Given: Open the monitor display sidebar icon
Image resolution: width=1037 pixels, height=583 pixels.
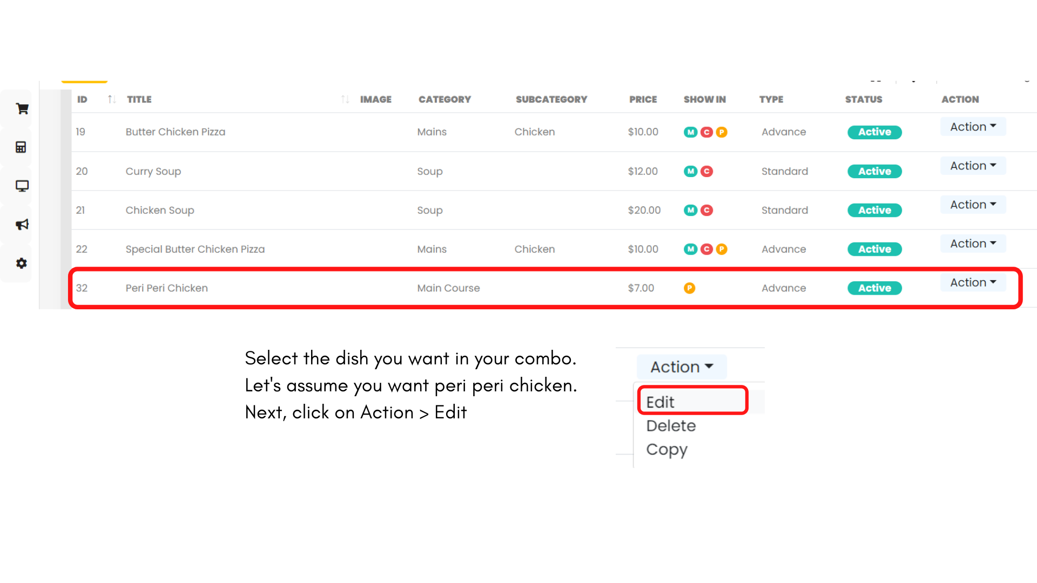Looking at the screenshot, I should 22,186.
